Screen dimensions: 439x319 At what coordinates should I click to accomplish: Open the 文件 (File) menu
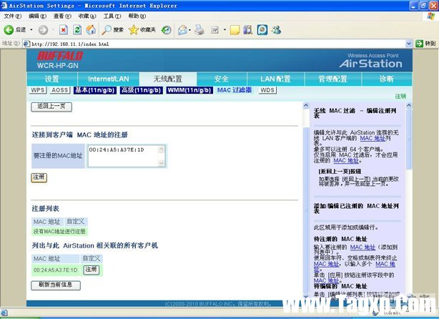click(x=13, y=16)
